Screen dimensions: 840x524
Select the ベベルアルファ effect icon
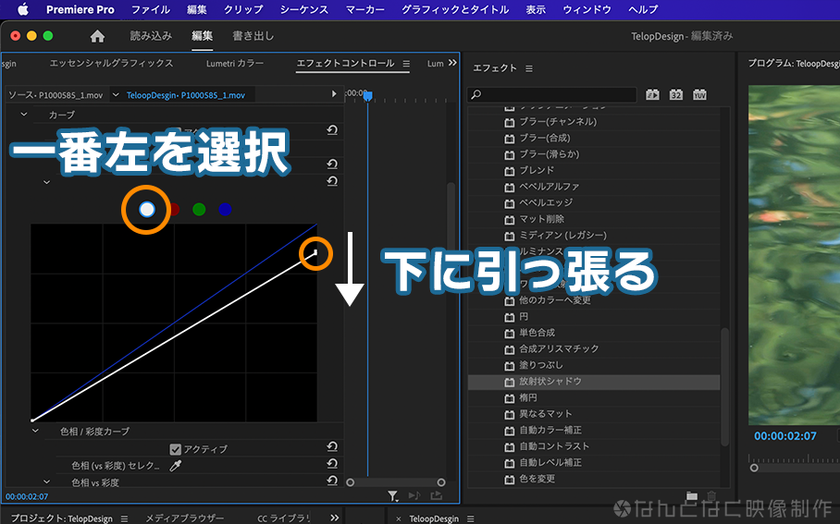point(509,188)
